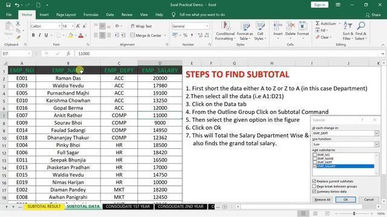
Task: Click the Fill Color bucket icon
Action: 71,36
